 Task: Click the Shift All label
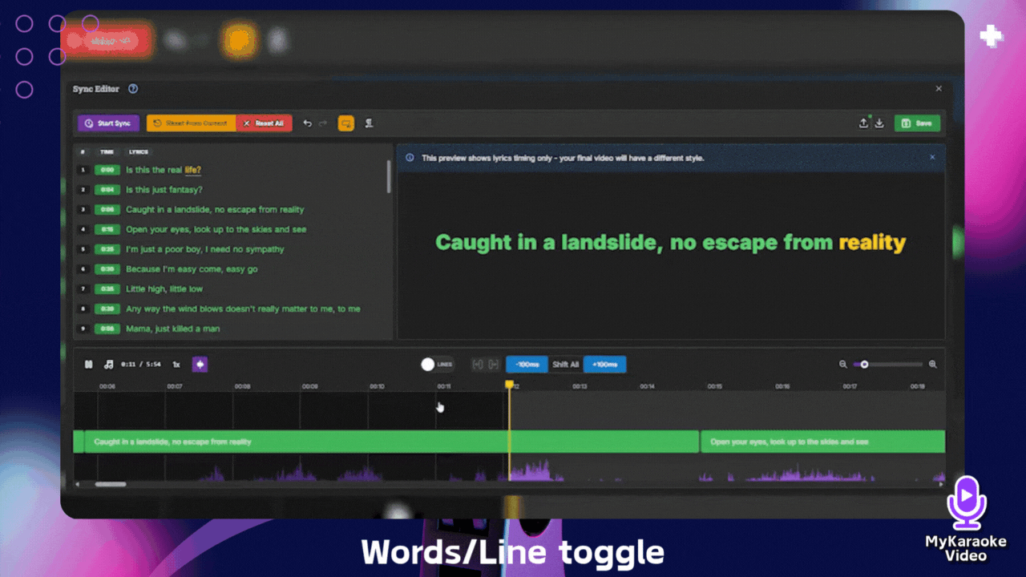[566, 365]
